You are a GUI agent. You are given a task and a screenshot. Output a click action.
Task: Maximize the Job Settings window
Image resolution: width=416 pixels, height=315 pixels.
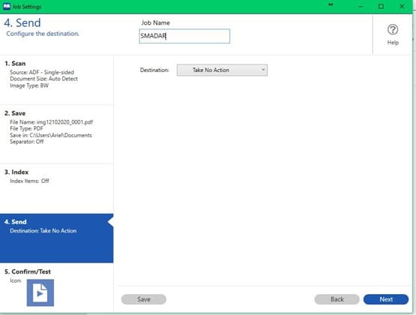click(381, 6)
